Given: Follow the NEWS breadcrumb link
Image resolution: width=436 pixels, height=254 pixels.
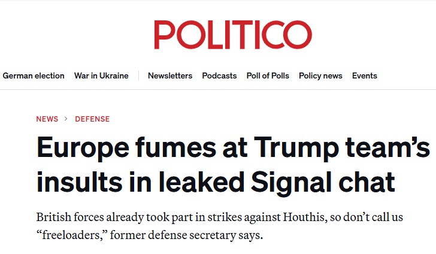Looking at the screenshot, I should click(x=47, y=119).
